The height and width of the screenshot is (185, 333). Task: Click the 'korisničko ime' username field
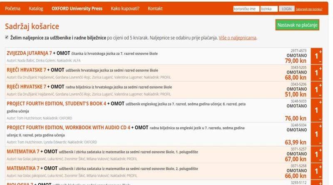coord(246,9)
